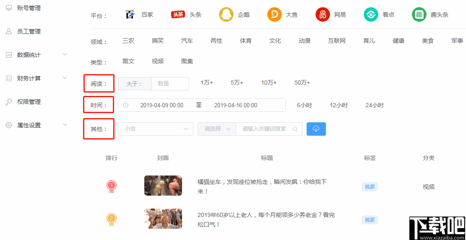This screenshot has height=240, width=466.
Task: Click the 属性设置 gear icon
Action: pos(9,125)
